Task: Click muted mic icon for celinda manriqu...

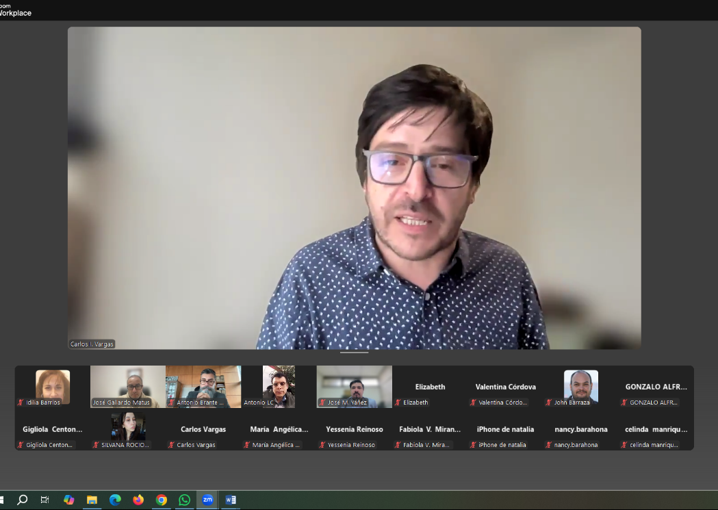Action: click(x=624, y=444)
